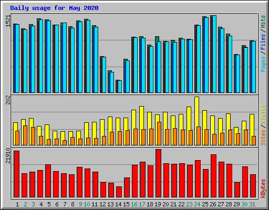Click day 26 on the x-axis

click(x=213, y=204)
